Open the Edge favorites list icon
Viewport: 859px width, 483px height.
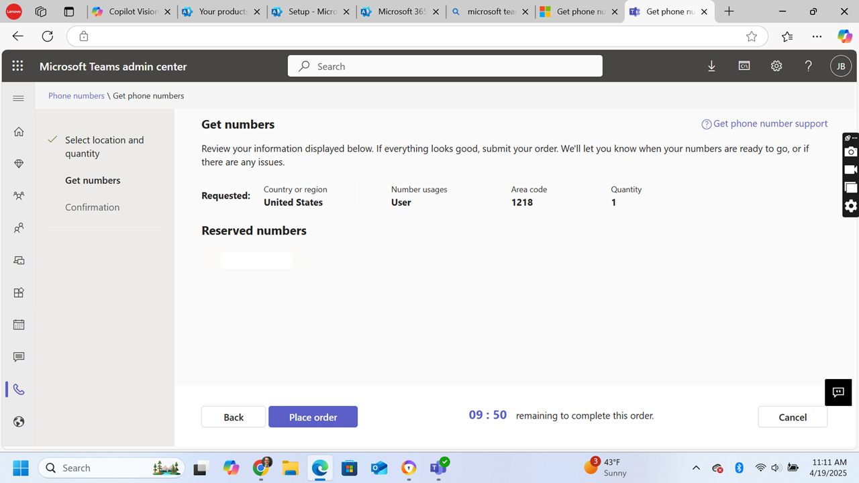787,36
